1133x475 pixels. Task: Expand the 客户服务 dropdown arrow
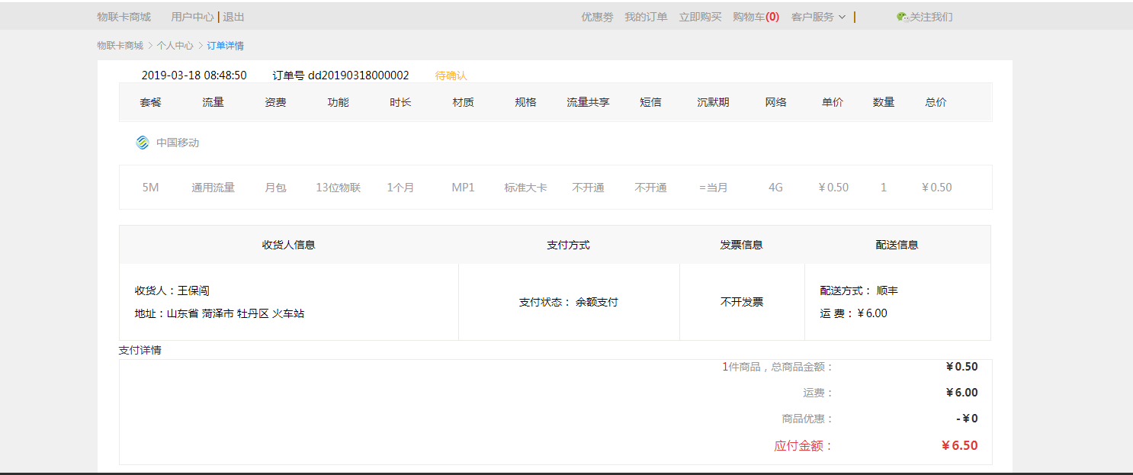click(x=842, y=17)
